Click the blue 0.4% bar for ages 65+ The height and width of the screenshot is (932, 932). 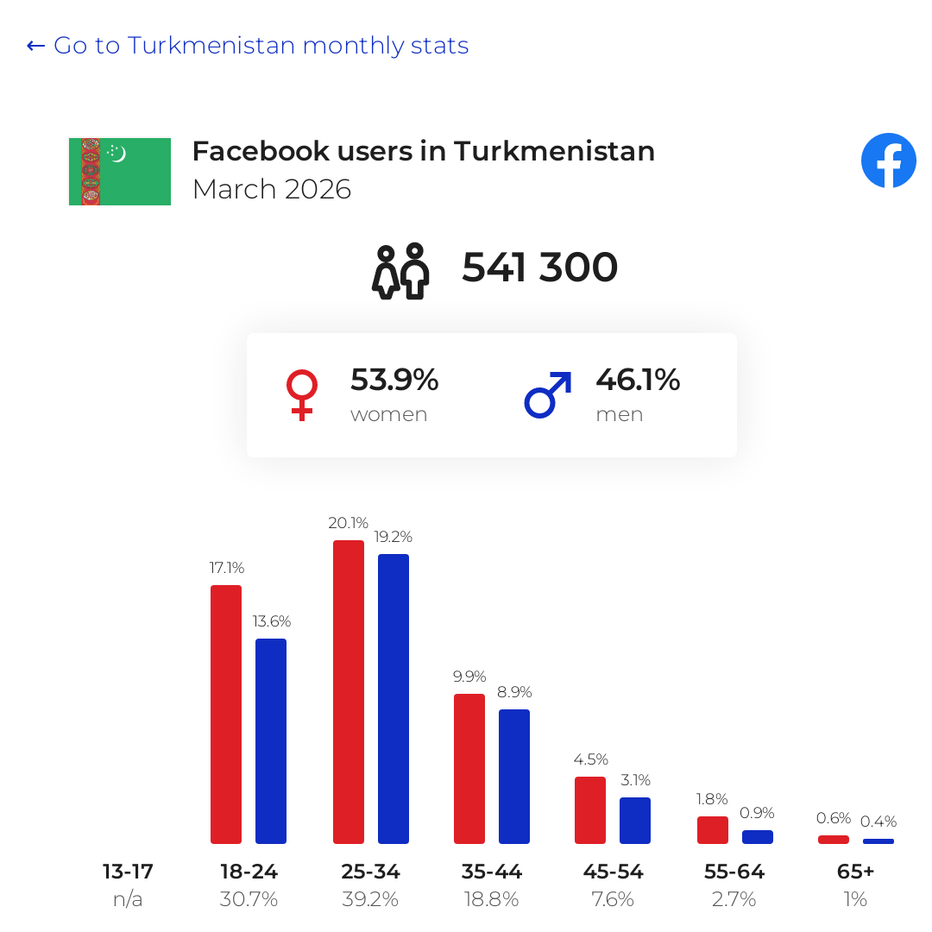(x=878, y=841)
